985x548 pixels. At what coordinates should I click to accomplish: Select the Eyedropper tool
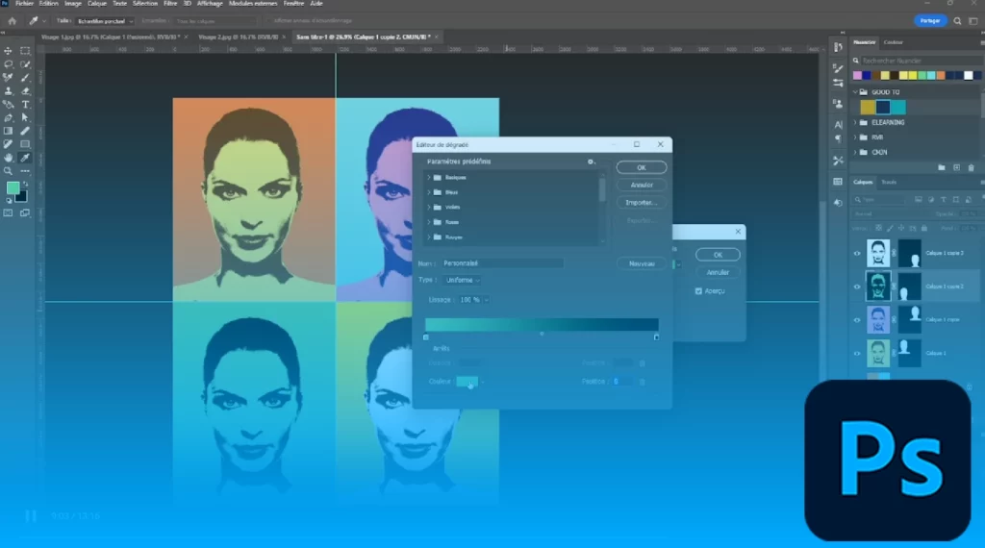tap(25, 159)
